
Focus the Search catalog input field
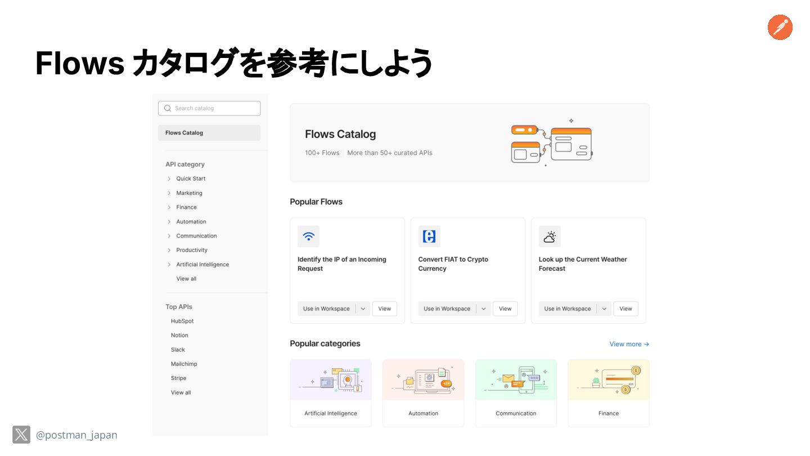209,108
